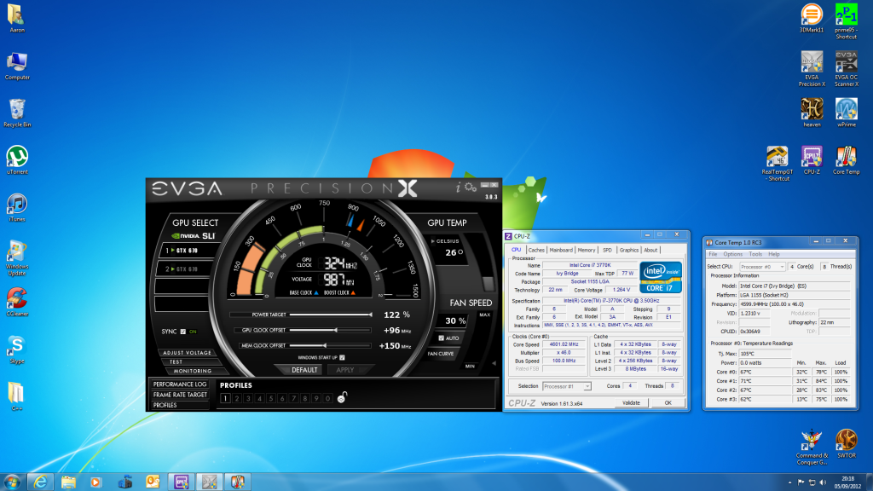
Task: Launch the EVGA OC Scanner X shortcut
Action: (846, 62)
